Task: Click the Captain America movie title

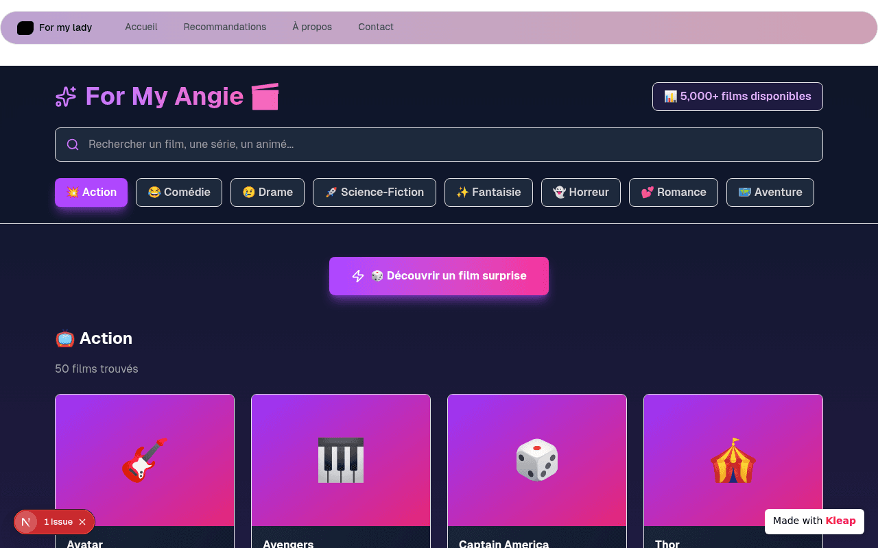Action: (x=503, y=543)
